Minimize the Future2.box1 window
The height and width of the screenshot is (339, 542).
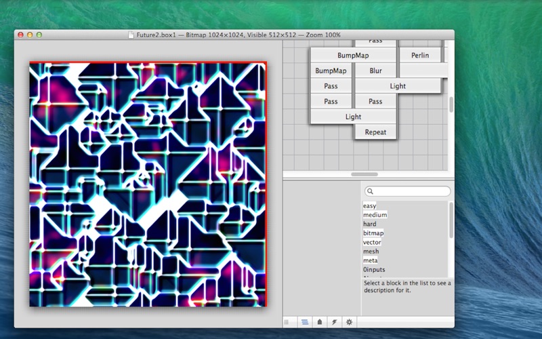(30, 35)
